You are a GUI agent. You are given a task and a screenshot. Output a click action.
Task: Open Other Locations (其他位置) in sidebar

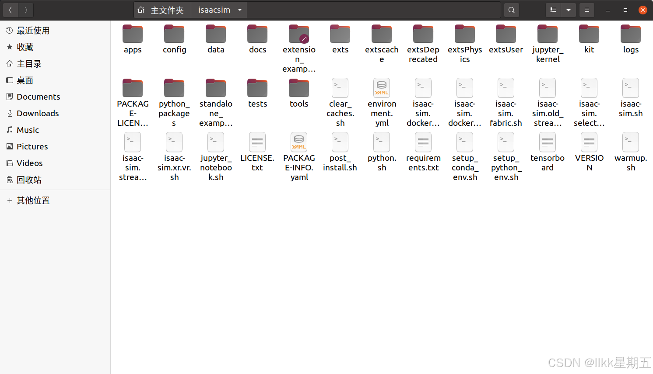click(x=55, y=201)
